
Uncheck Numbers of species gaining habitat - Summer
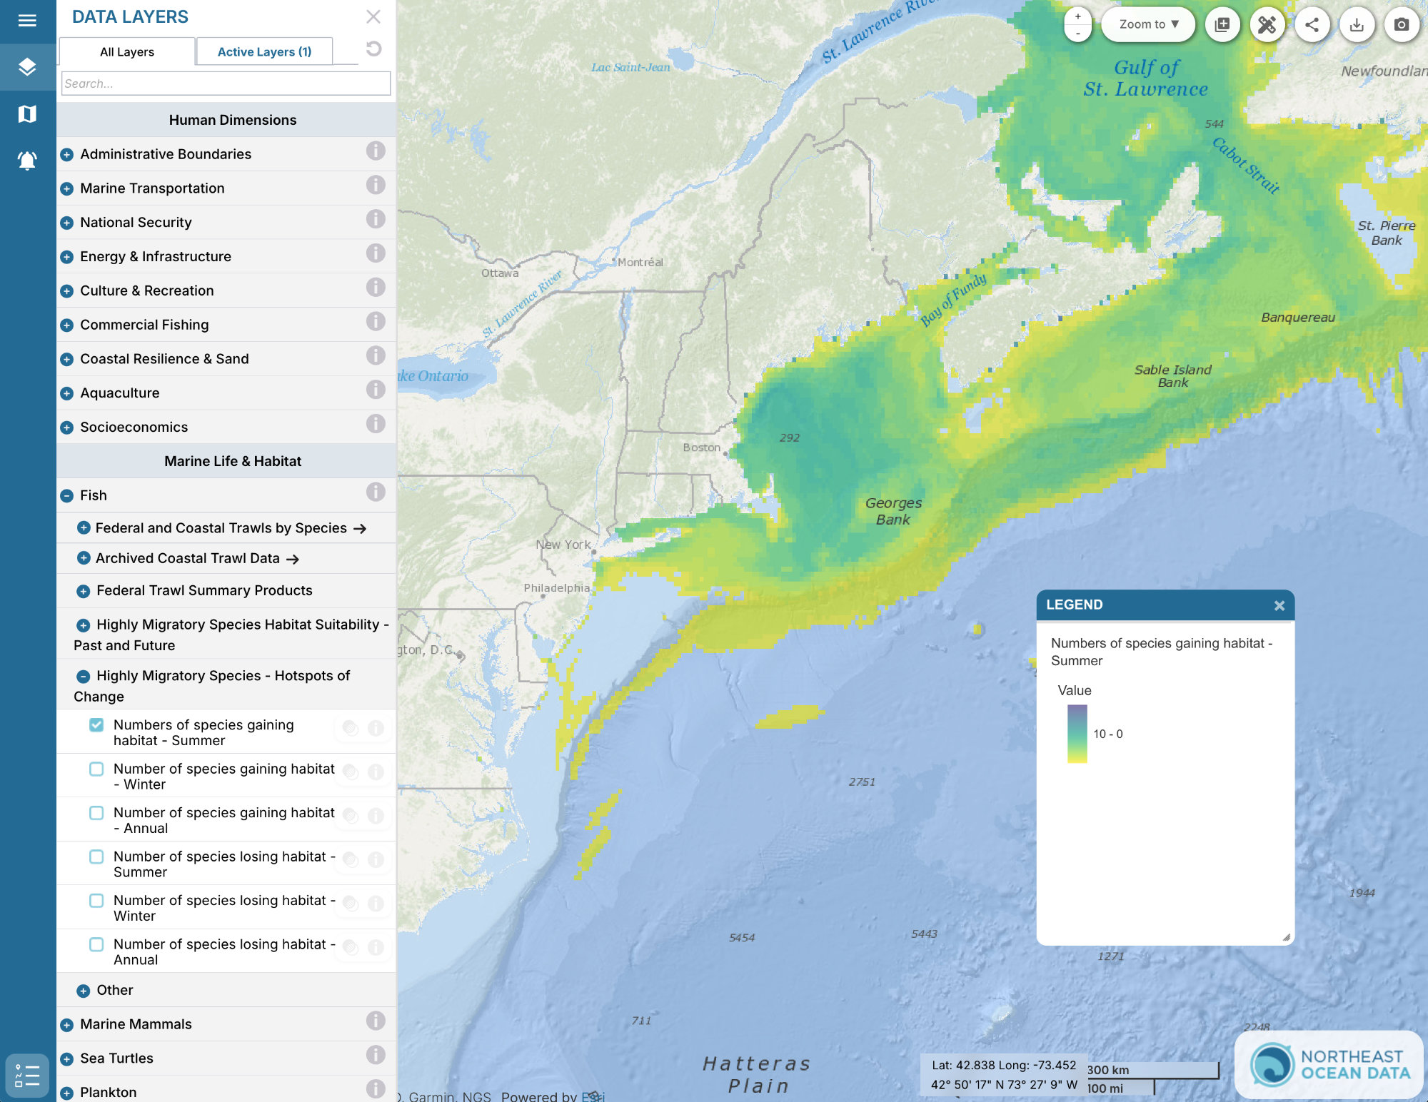pos(96,724)
